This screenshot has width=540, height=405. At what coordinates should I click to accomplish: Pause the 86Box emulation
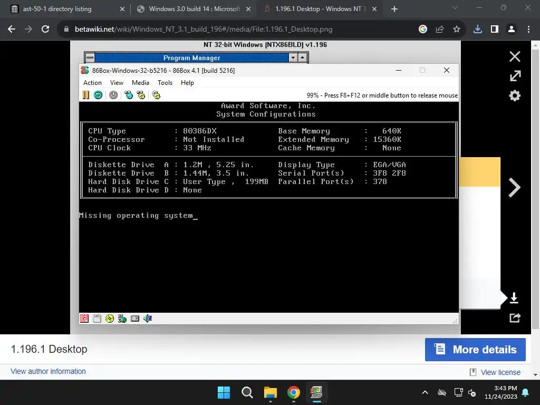[x=86, y=95]
